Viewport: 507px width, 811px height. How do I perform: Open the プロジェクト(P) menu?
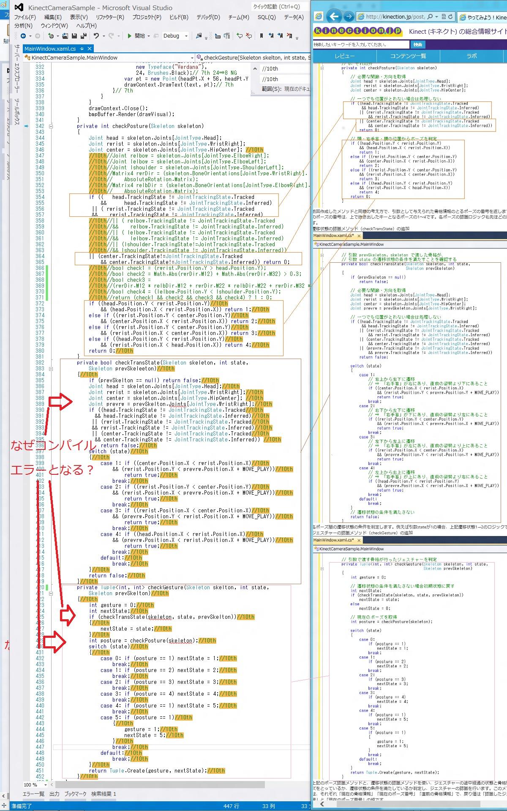(x=147, y=17)
